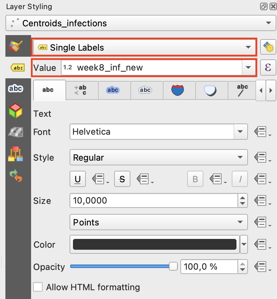Click the text Color swatch
Viewport: 277px width, 299px height.
point(154,244)
